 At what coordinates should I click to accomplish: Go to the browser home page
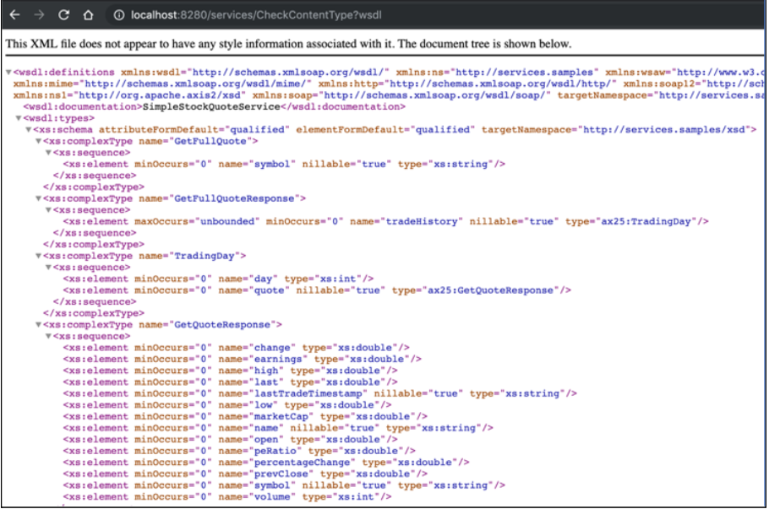[x=88, y=15]
